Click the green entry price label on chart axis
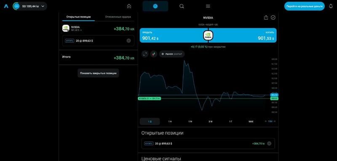This screenshot has height=161, width=337. click(274, 98)
